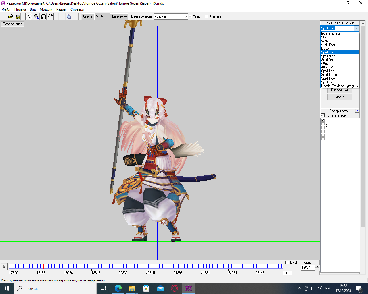Click the MDL editor taskbar icon
This screenshot has height=294, width=368.
[x=189, y=288]
